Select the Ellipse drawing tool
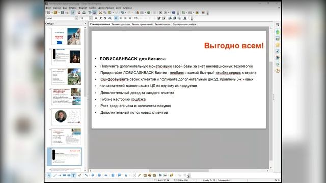The image size is (326, 183). (x=69, y=175)
